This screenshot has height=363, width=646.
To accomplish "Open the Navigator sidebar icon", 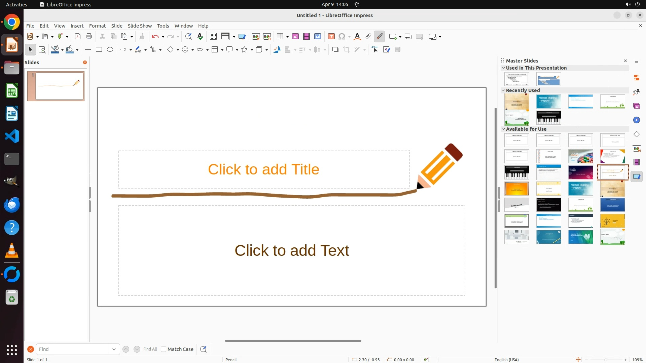I will tap(636, 120).
